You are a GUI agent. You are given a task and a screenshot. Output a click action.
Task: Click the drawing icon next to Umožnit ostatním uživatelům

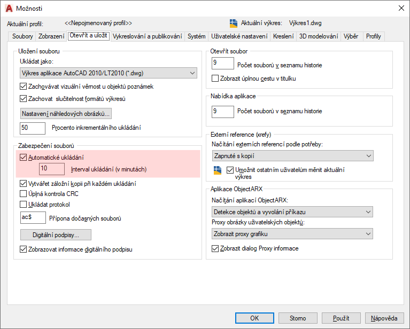click(x=218, y=170)
